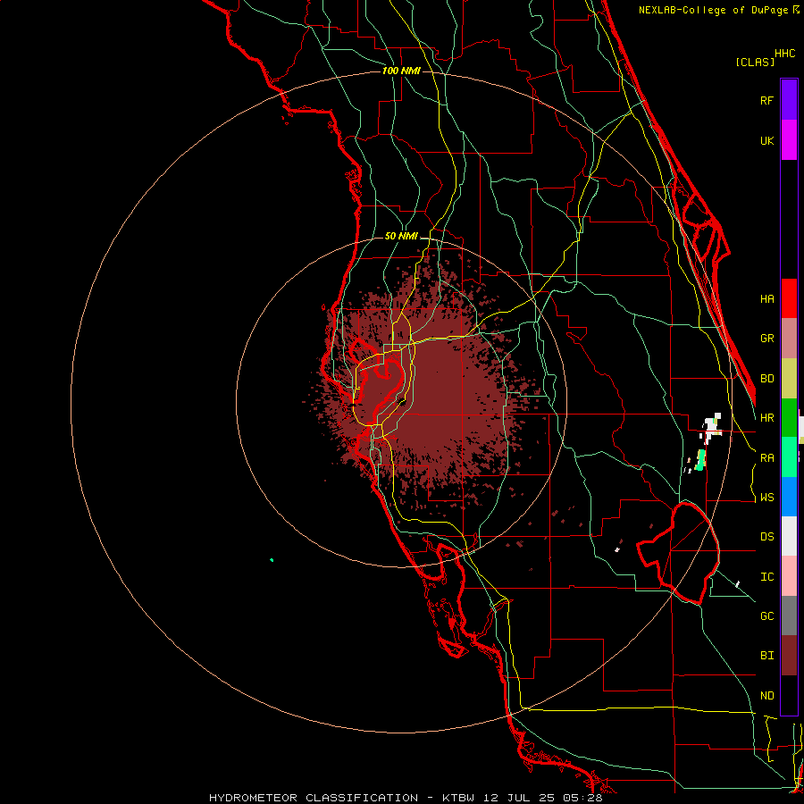Click the light pink IC legend swatch
The width and height of the screenshot is (804, 804).
click(789, 576)
